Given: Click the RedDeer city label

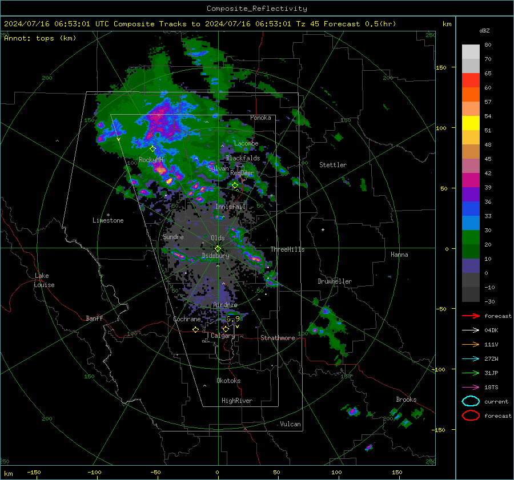Looking at the screenshot, I should tap(242, 173).
